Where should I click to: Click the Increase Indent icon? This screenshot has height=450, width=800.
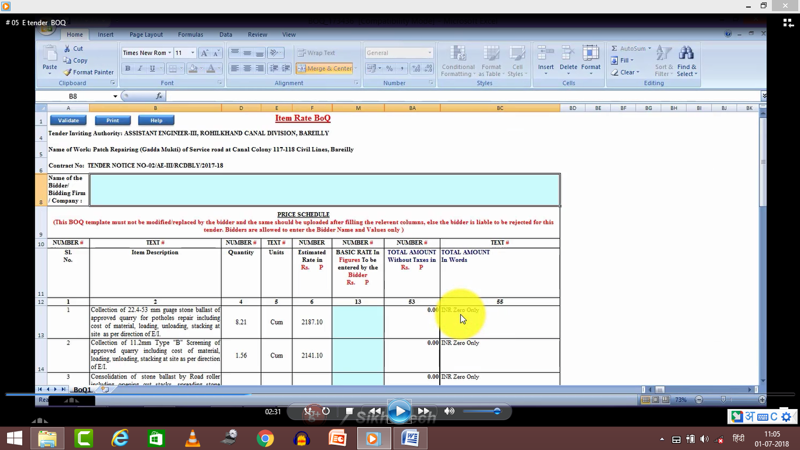coord(285,69)
